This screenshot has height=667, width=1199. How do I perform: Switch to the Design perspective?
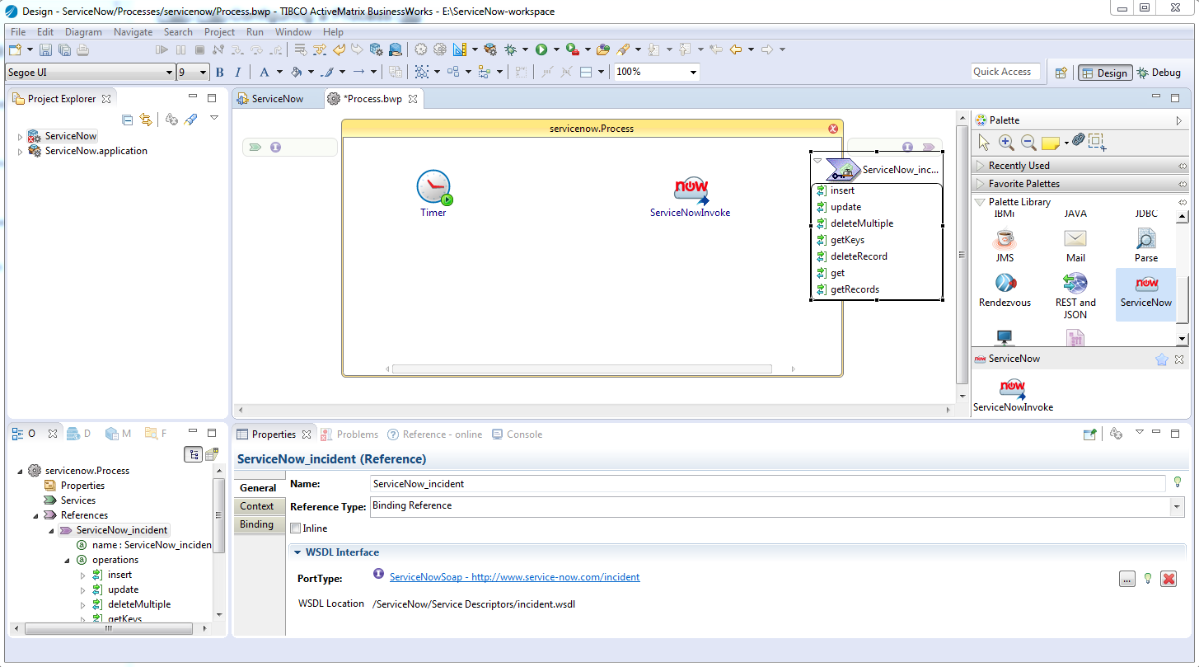[1104, 73]
